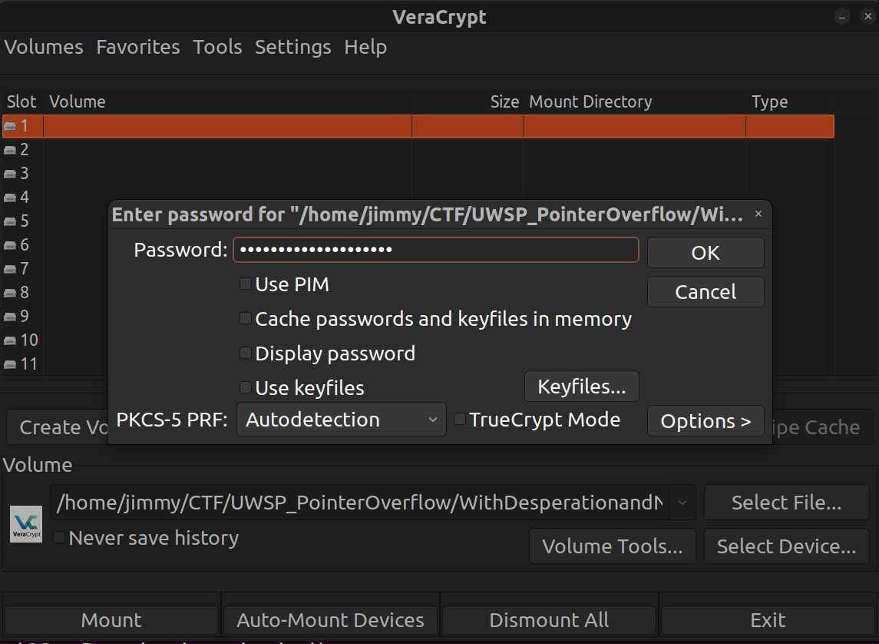Select drive slot 6 icon
879x644 pixels.
tap(10, 245)
